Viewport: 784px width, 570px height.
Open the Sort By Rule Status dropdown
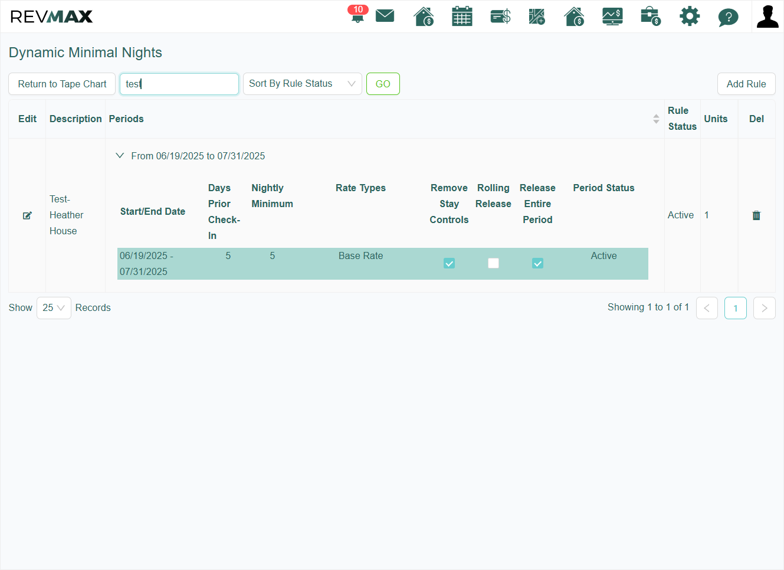302,84
